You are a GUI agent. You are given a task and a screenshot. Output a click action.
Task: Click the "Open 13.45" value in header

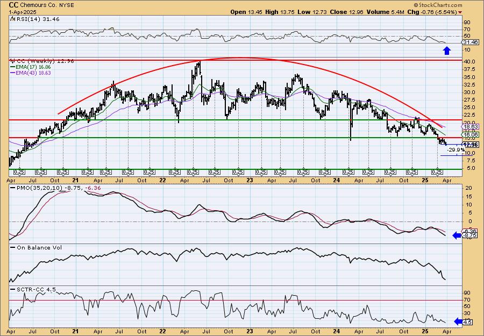pyautogui.click(x=247, y=12)
